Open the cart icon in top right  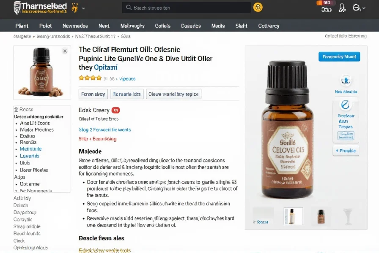coord(356,8)
